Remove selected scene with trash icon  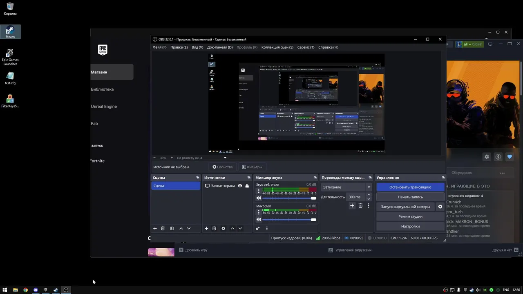coord(163,229)
